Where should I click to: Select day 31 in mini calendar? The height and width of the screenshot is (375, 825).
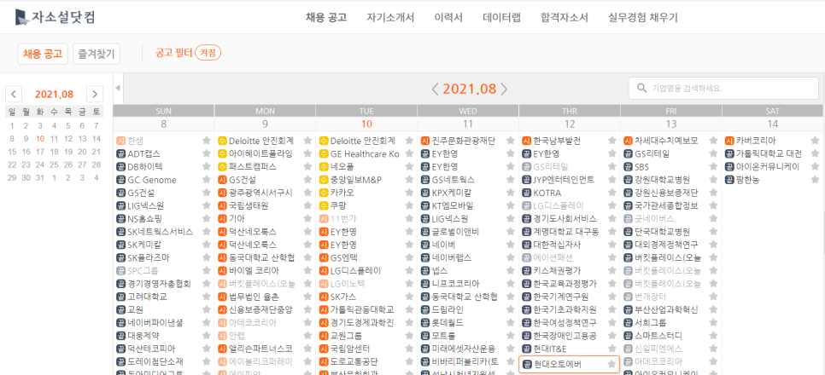pos(40,177)
